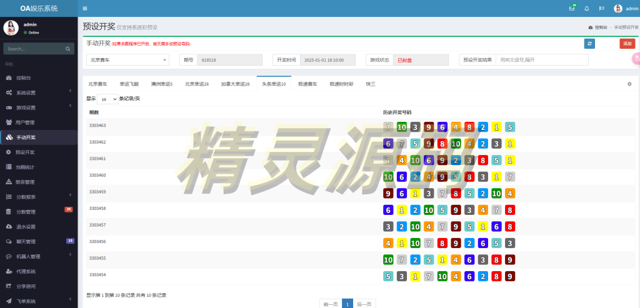The height and width of the screenshot is (308, 640).
Task: Click the green 10 ball in row 3303463
Action: tap(402, 127)
